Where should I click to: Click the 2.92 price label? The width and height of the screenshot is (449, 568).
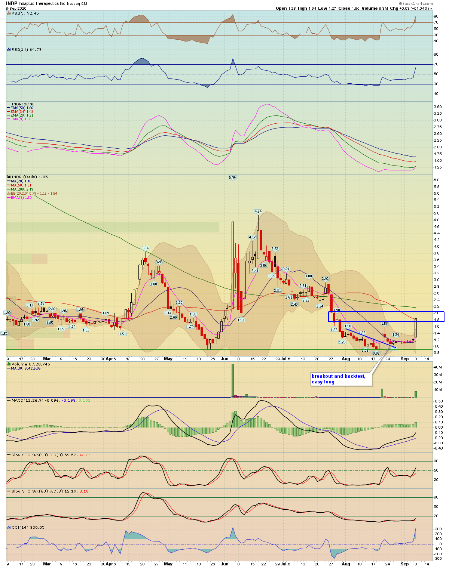pos(326,279)
